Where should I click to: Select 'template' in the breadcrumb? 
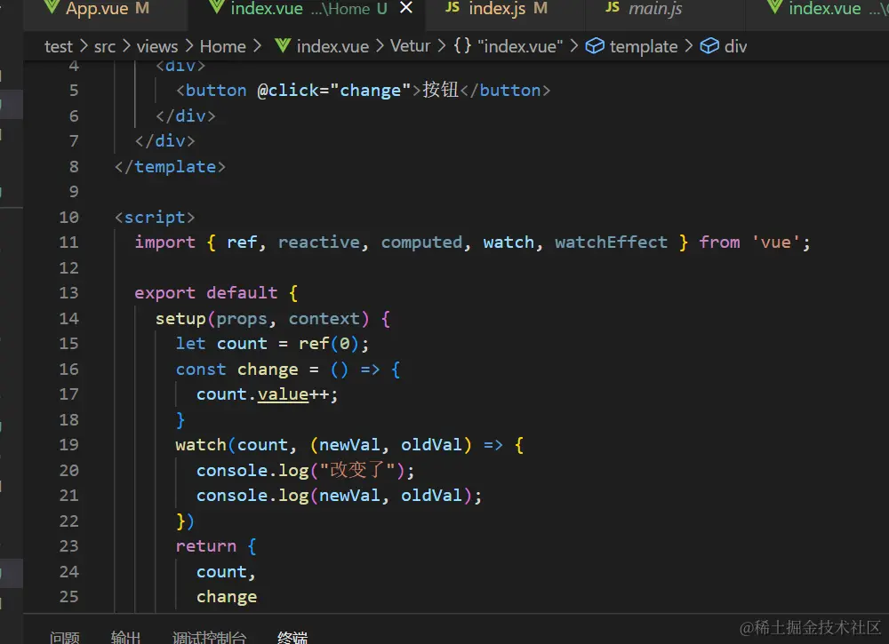click(644, 46)
